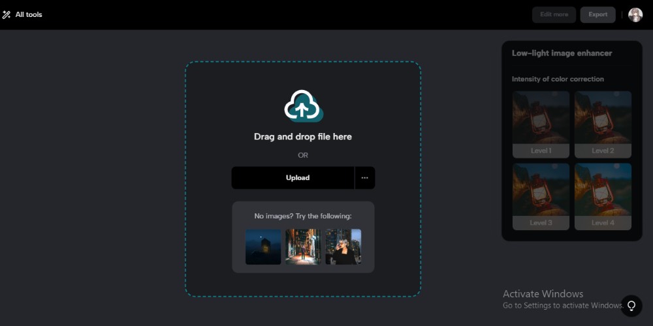Click the Export button
The height and width of the screenshot is (326, 653).
click(x=597, y=14)
